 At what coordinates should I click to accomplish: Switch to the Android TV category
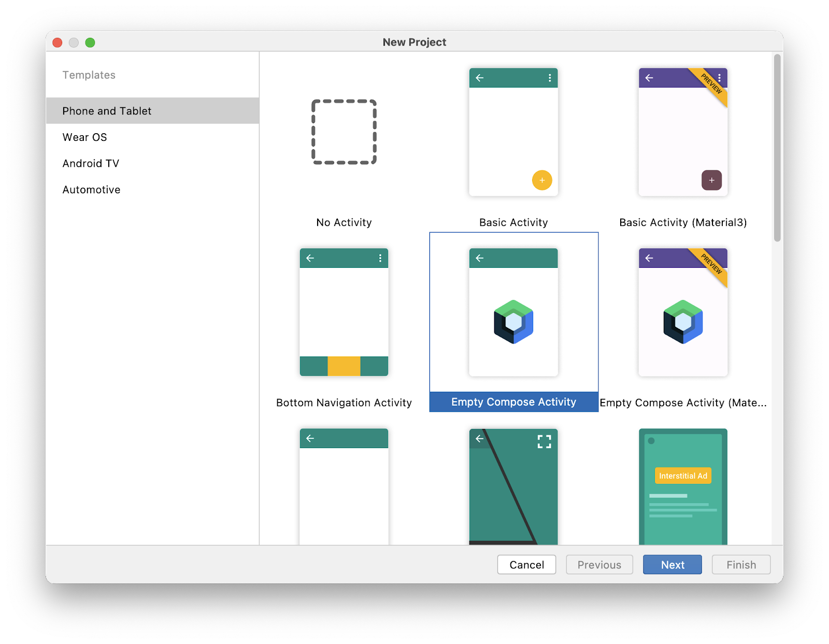tap(91, 163)
